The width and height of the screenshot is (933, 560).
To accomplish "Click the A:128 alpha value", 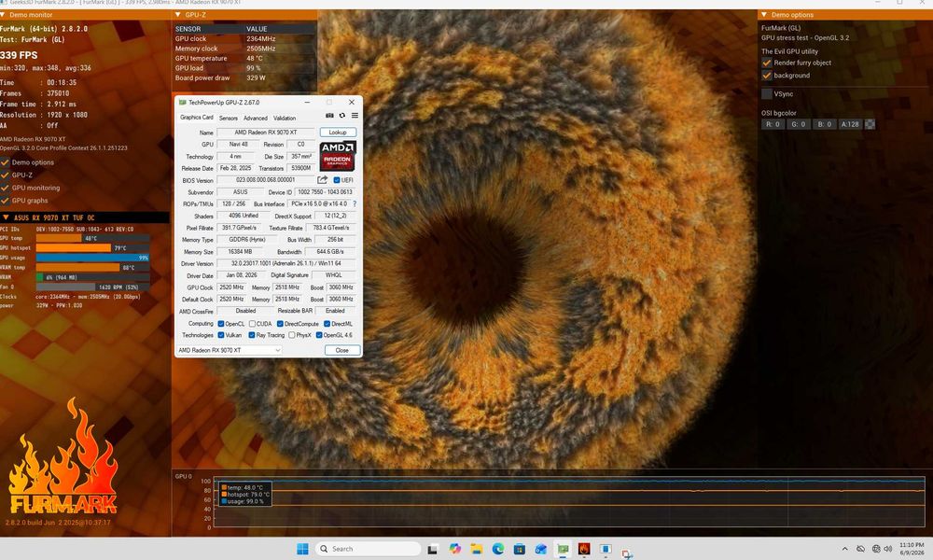I will [850, 124].
